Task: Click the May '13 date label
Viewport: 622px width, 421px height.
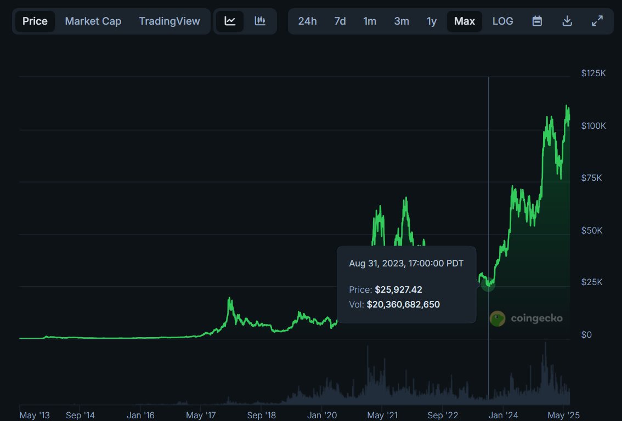Action: tap(35, 415)
